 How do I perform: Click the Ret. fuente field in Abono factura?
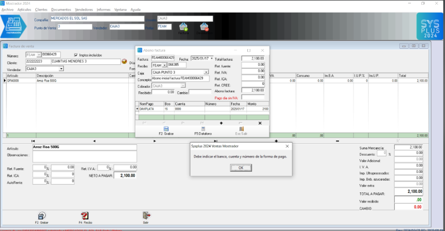[253, 65]
